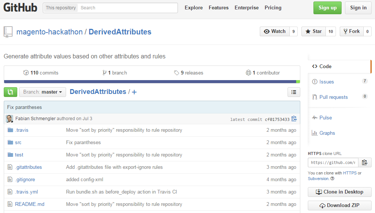The image size is (375, 213).
Task: Open commit 'Run bundle.sh as before_deploy action'
Action: pos(122,192)
